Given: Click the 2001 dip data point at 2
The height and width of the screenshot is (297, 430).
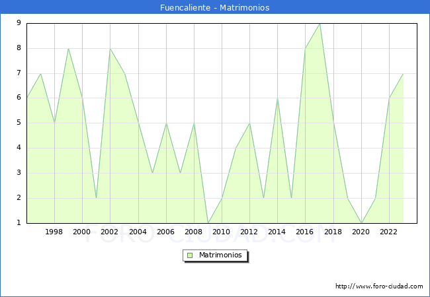Looking at the screenshot, I should click(x=97, y=198).
